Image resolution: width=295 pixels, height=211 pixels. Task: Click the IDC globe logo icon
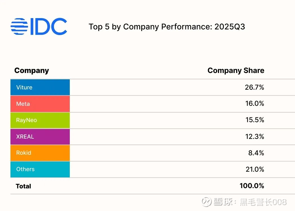(19, 26)
